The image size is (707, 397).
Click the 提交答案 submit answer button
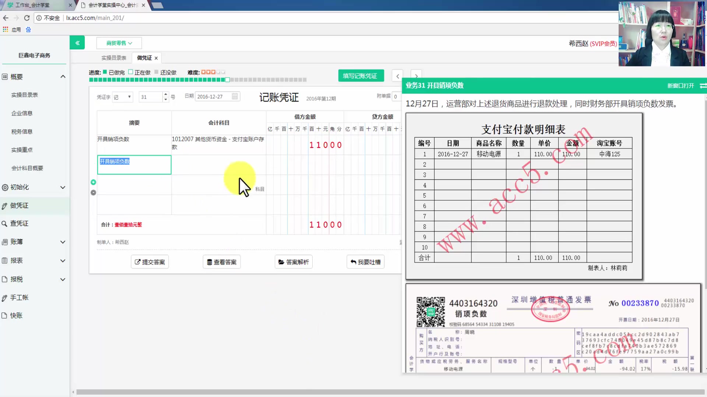[150, 261]
